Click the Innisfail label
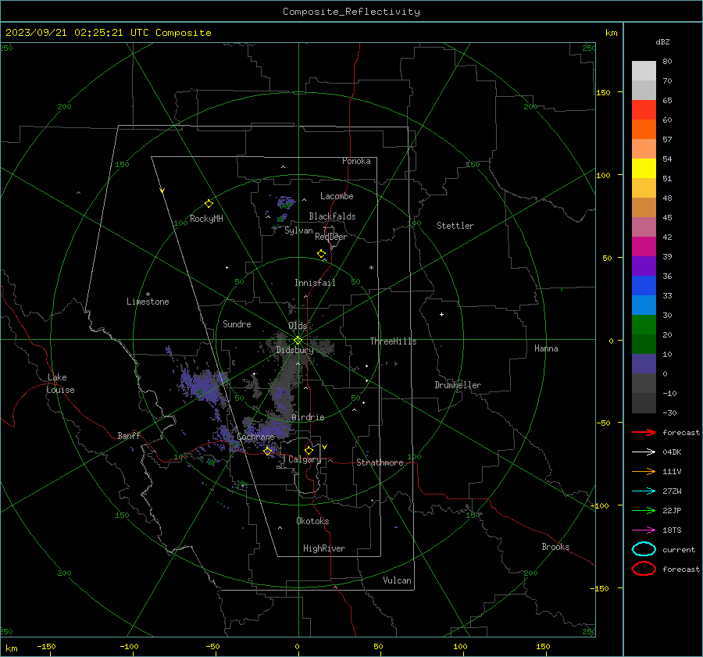The width and height of the screenshot is (703, 657). click(315, 283)
